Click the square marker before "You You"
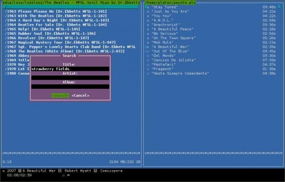The height and width of the screenshot is (182, 285). [x=148, y=16]
